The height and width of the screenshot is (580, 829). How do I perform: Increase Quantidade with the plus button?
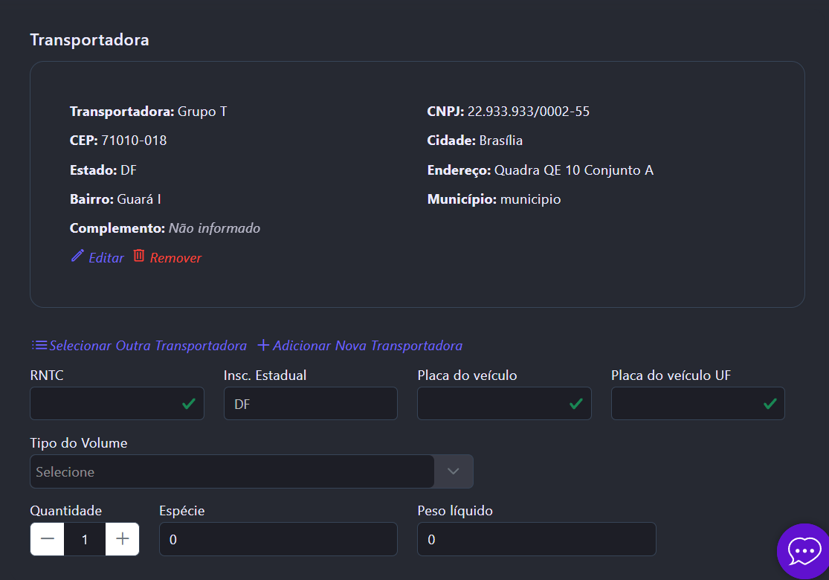coord(123,539)
